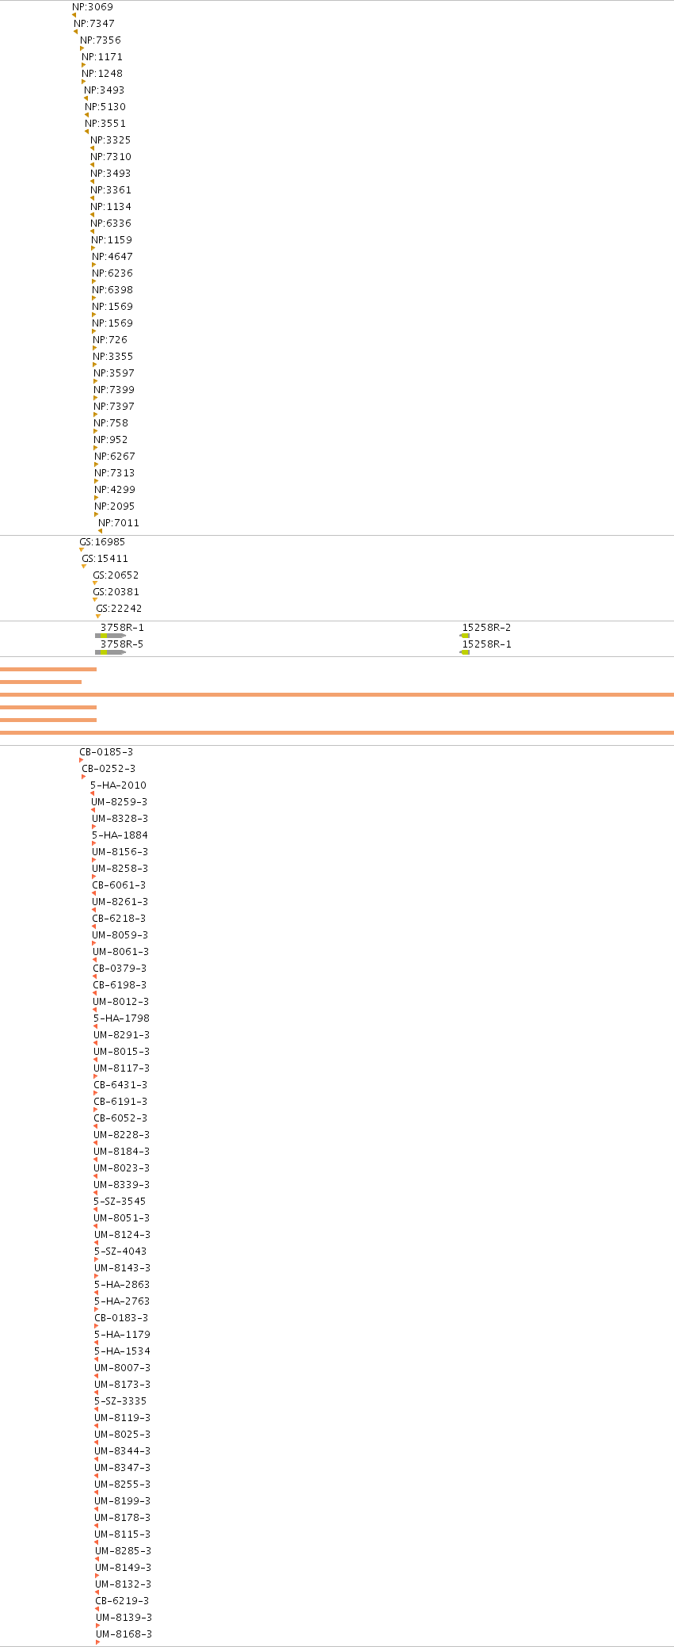Click the UM-8117-3 label
Viewport: 674px width, 1647px height.
click(x=121, y=1068)
